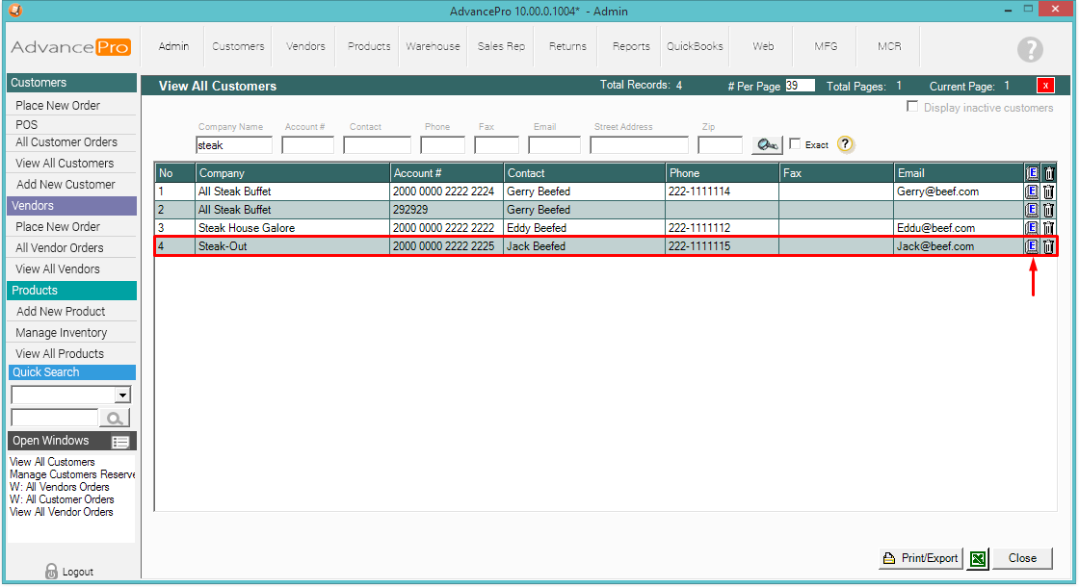Image resolution: width=1079 pixels, height=587 pixels.
Task: Enable the Display inactive customers checkbox
Action: 912,107
